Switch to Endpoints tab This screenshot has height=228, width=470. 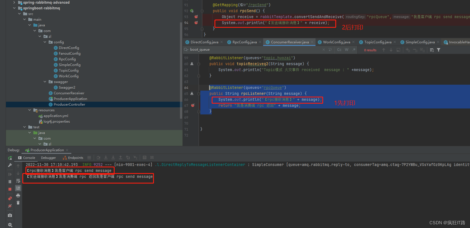click(73, 158)
